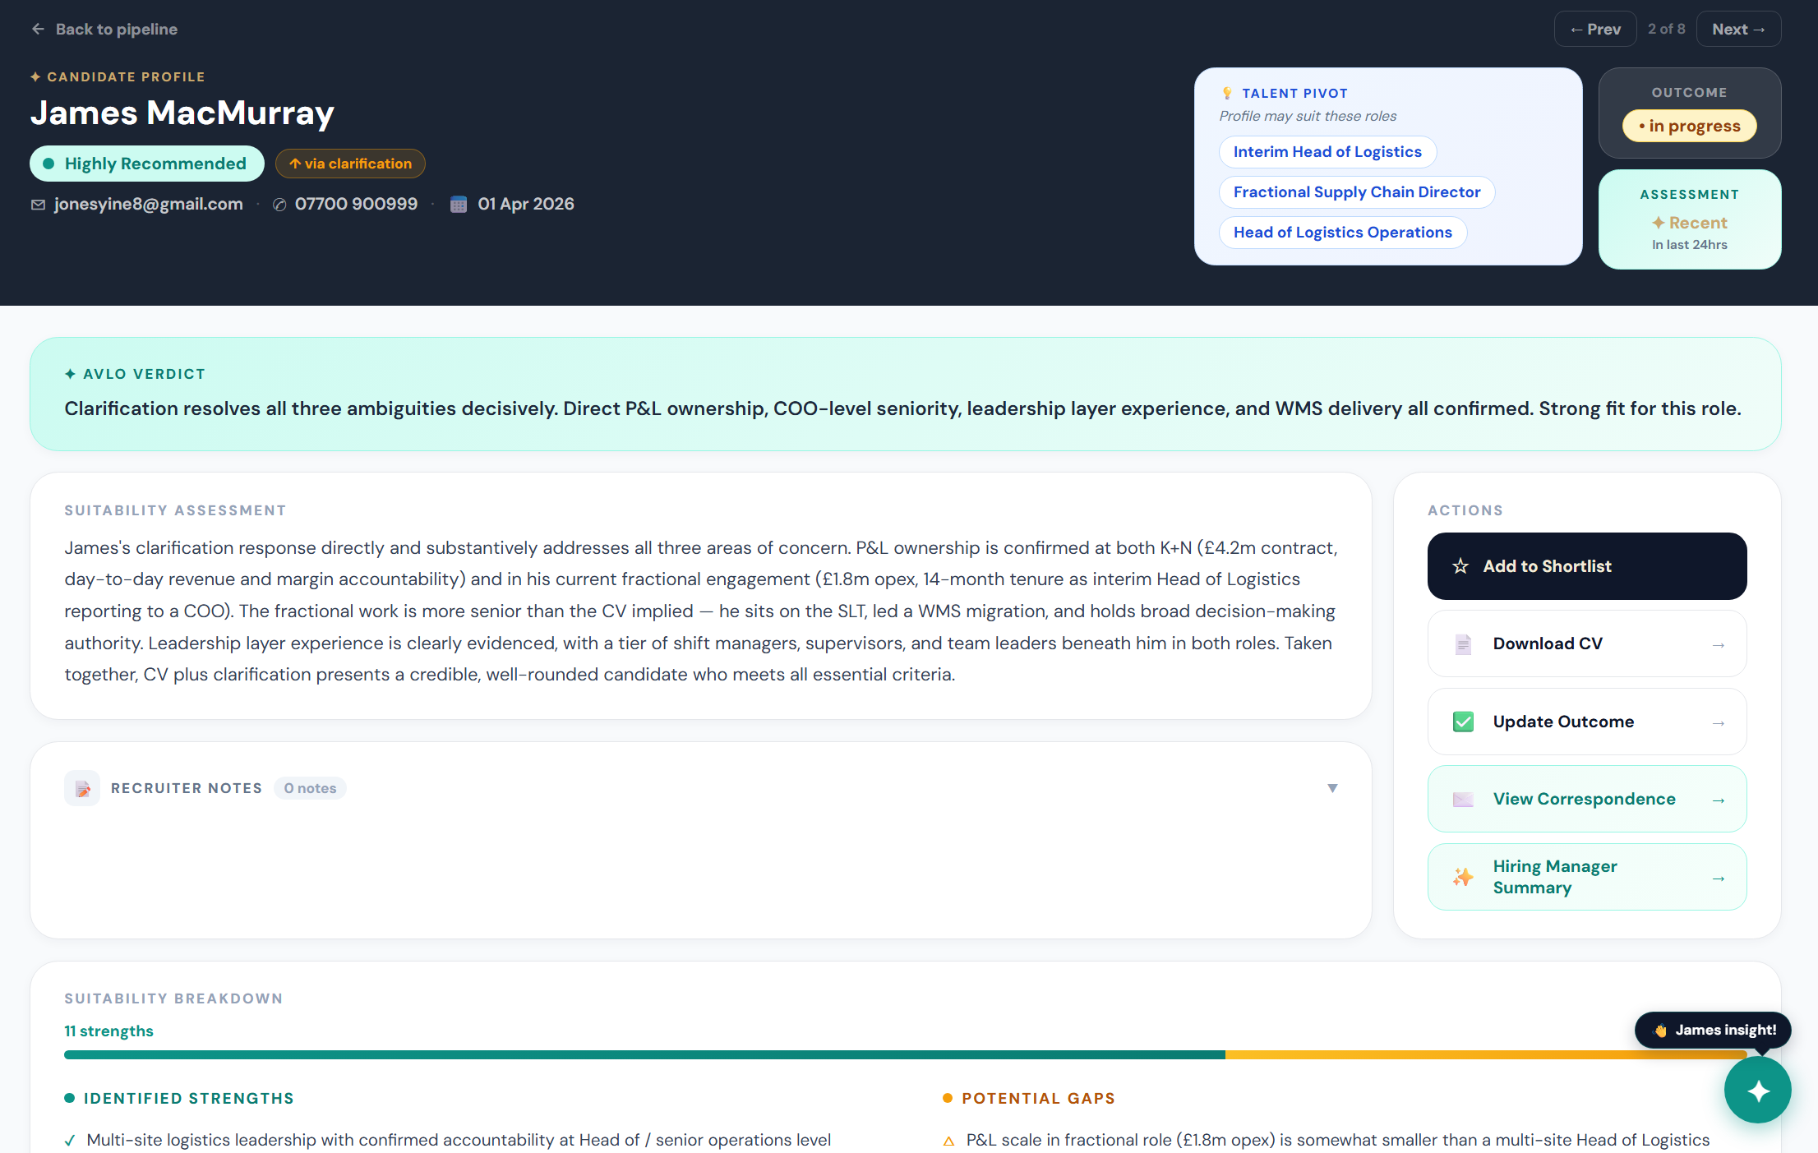Open the James insight! tooltip

click(x=1713, y=1030)
